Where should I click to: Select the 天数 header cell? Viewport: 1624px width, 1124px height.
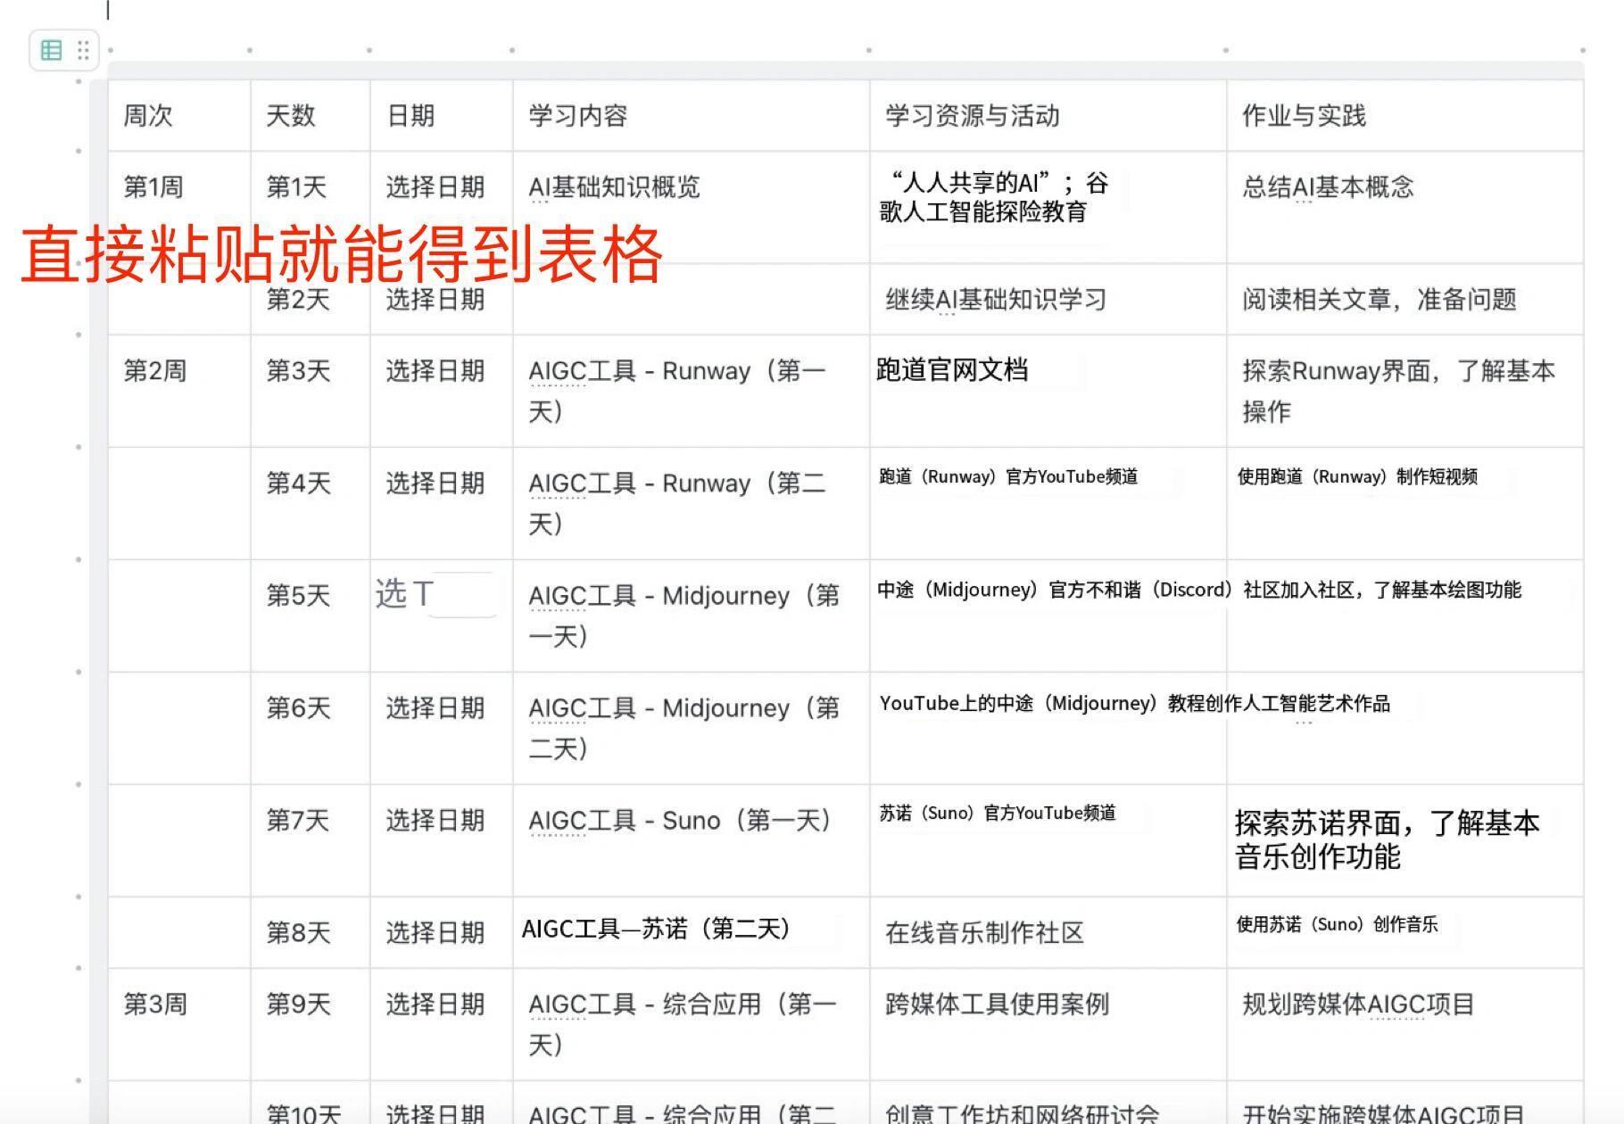point(311,116)
